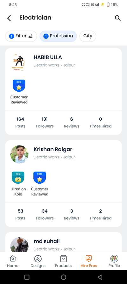
Task: Open Krishan Raigar's profile name
Action: pos(53,149)
